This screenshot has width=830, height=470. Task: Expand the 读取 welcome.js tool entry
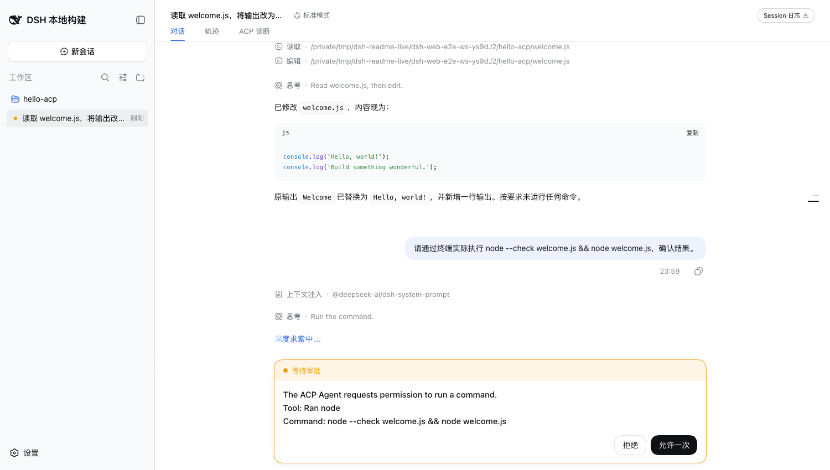[x=422, y=47]
